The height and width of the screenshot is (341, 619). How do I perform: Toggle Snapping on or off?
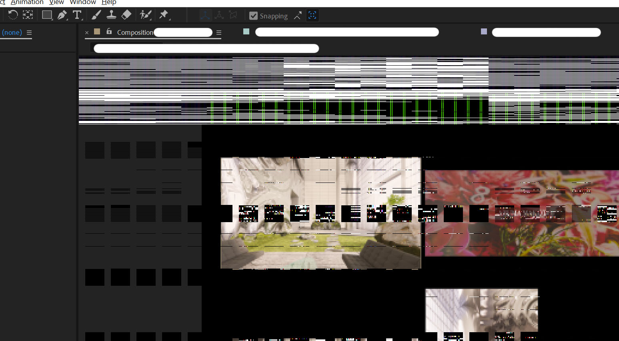253,16
